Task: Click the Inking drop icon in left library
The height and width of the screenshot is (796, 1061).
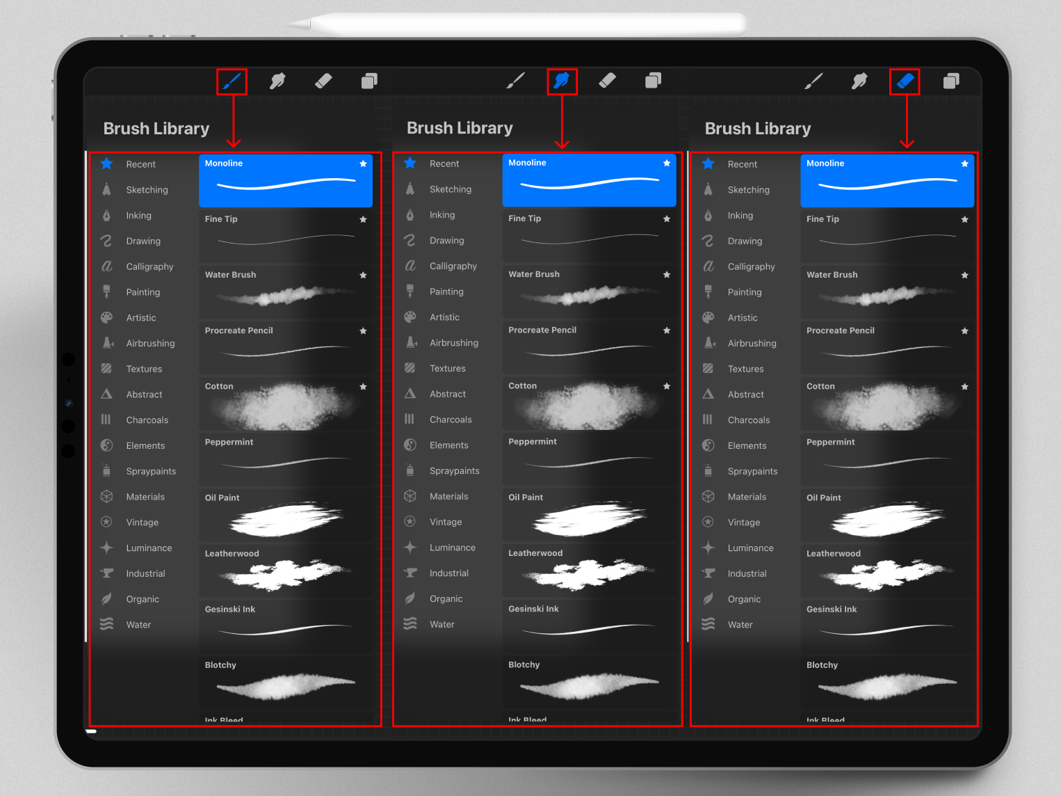Action: pos(106,215)
